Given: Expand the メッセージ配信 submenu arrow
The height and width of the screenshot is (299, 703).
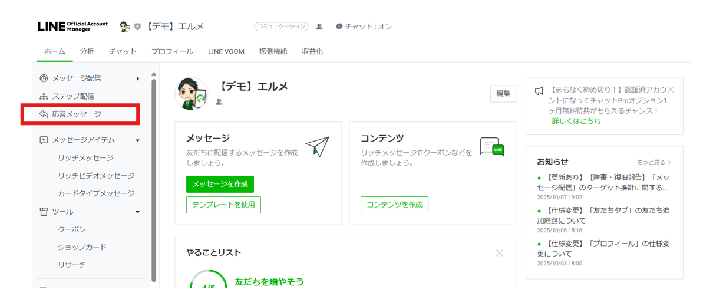Looking at the screenshot, I should point(138,78).
